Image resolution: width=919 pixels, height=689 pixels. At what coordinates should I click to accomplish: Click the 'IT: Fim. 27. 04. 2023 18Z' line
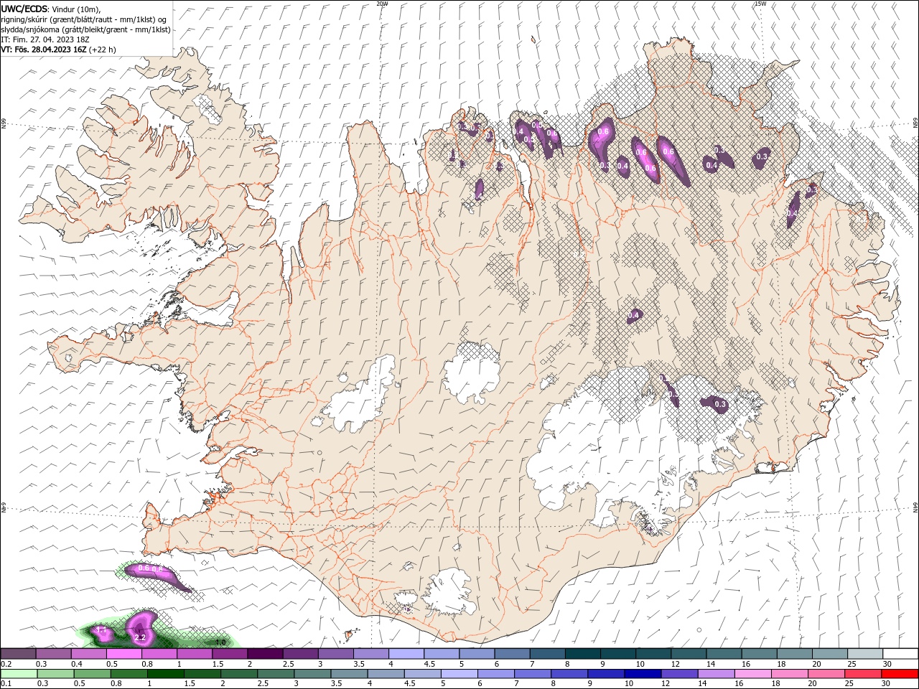45,39
